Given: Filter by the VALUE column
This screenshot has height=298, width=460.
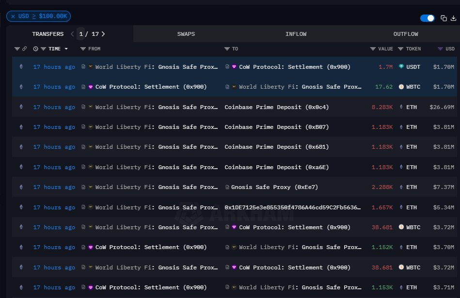Looking at the screenshot, I should [x=373, y=48].
